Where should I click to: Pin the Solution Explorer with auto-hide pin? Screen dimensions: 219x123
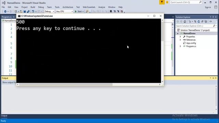coord(213,17)
